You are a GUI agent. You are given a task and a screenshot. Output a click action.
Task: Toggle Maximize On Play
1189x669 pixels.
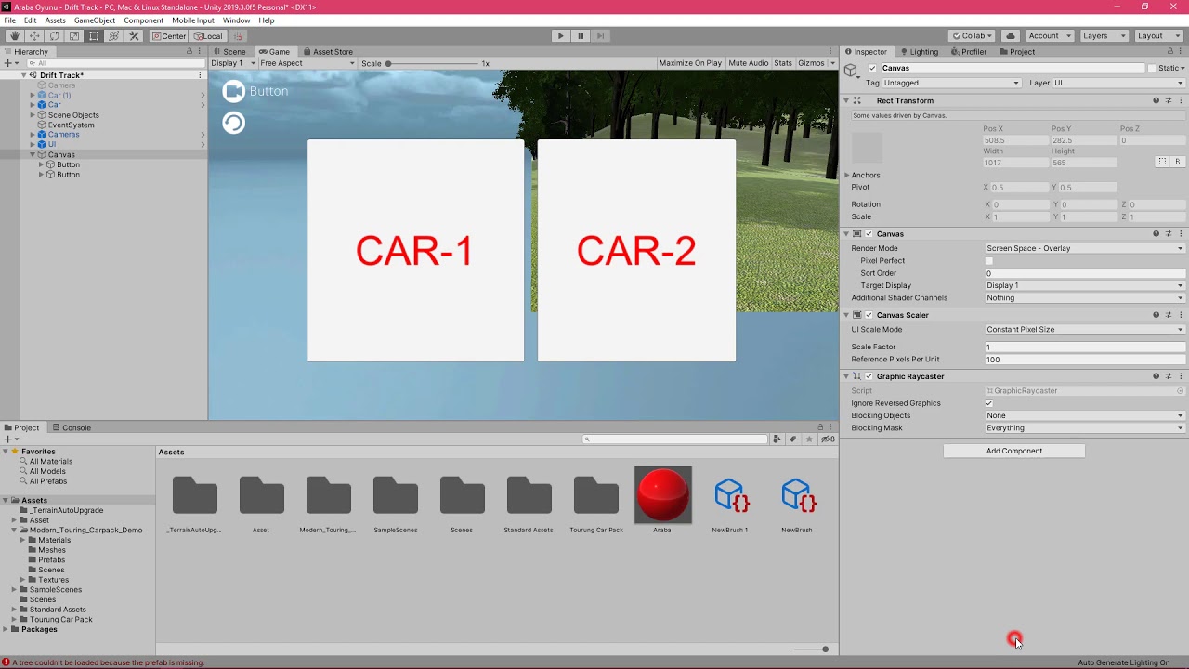click(x=690, y=63)
